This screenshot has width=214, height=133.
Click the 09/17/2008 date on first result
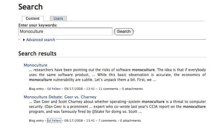coord(74,89)
